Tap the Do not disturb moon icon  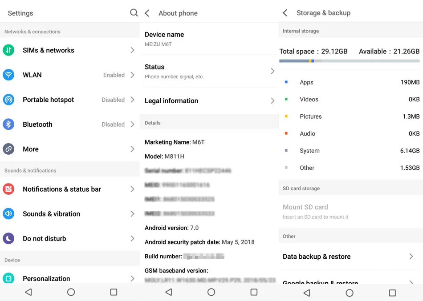coord(8,238)
